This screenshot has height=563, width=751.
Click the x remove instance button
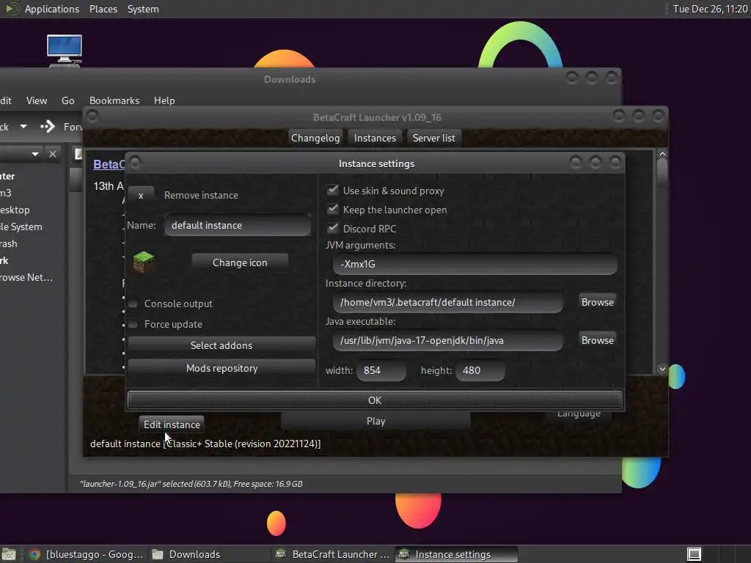pyautogui.click(x=141, y=195)
